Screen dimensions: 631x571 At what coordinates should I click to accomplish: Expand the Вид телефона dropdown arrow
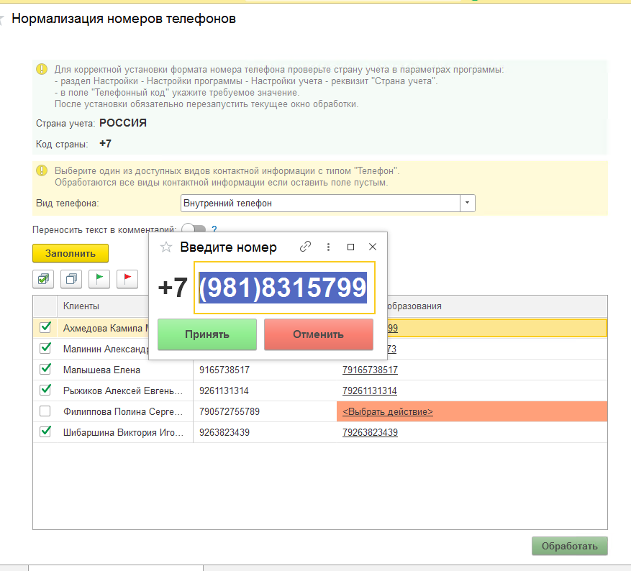468,204
